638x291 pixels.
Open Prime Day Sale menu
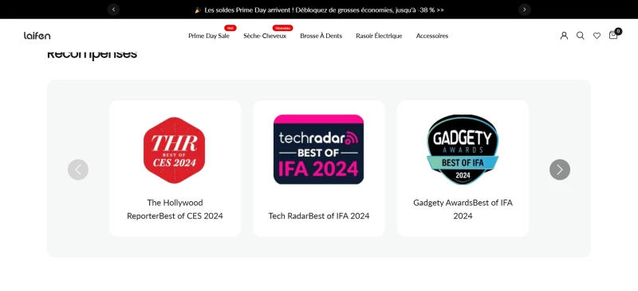[x=209, y=36]
